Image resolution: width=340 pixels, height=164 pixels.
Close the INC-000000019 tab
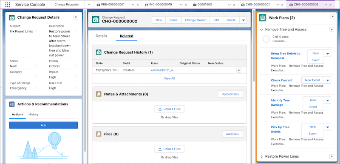(186, 5)
